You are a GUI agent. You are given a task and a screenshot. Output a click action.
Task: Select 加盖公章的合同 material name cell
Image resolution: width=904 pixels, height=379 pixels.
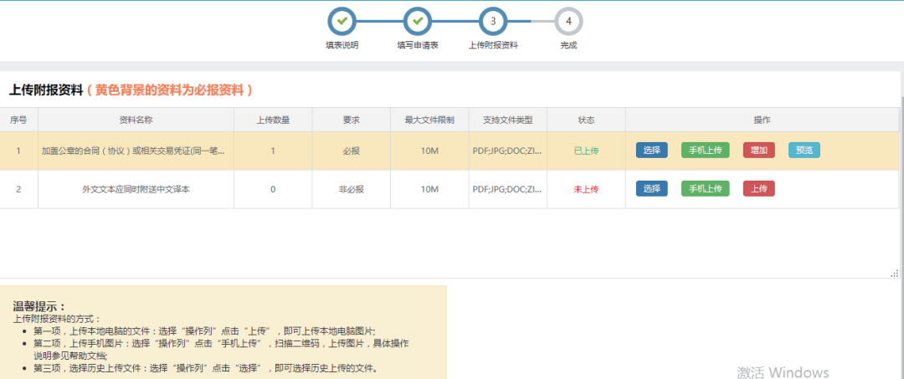click(136, 151)
